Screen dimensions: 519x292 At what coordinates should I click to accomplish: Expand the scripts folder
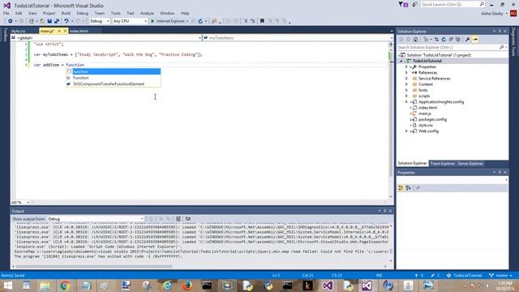click(x=406, y=96)
